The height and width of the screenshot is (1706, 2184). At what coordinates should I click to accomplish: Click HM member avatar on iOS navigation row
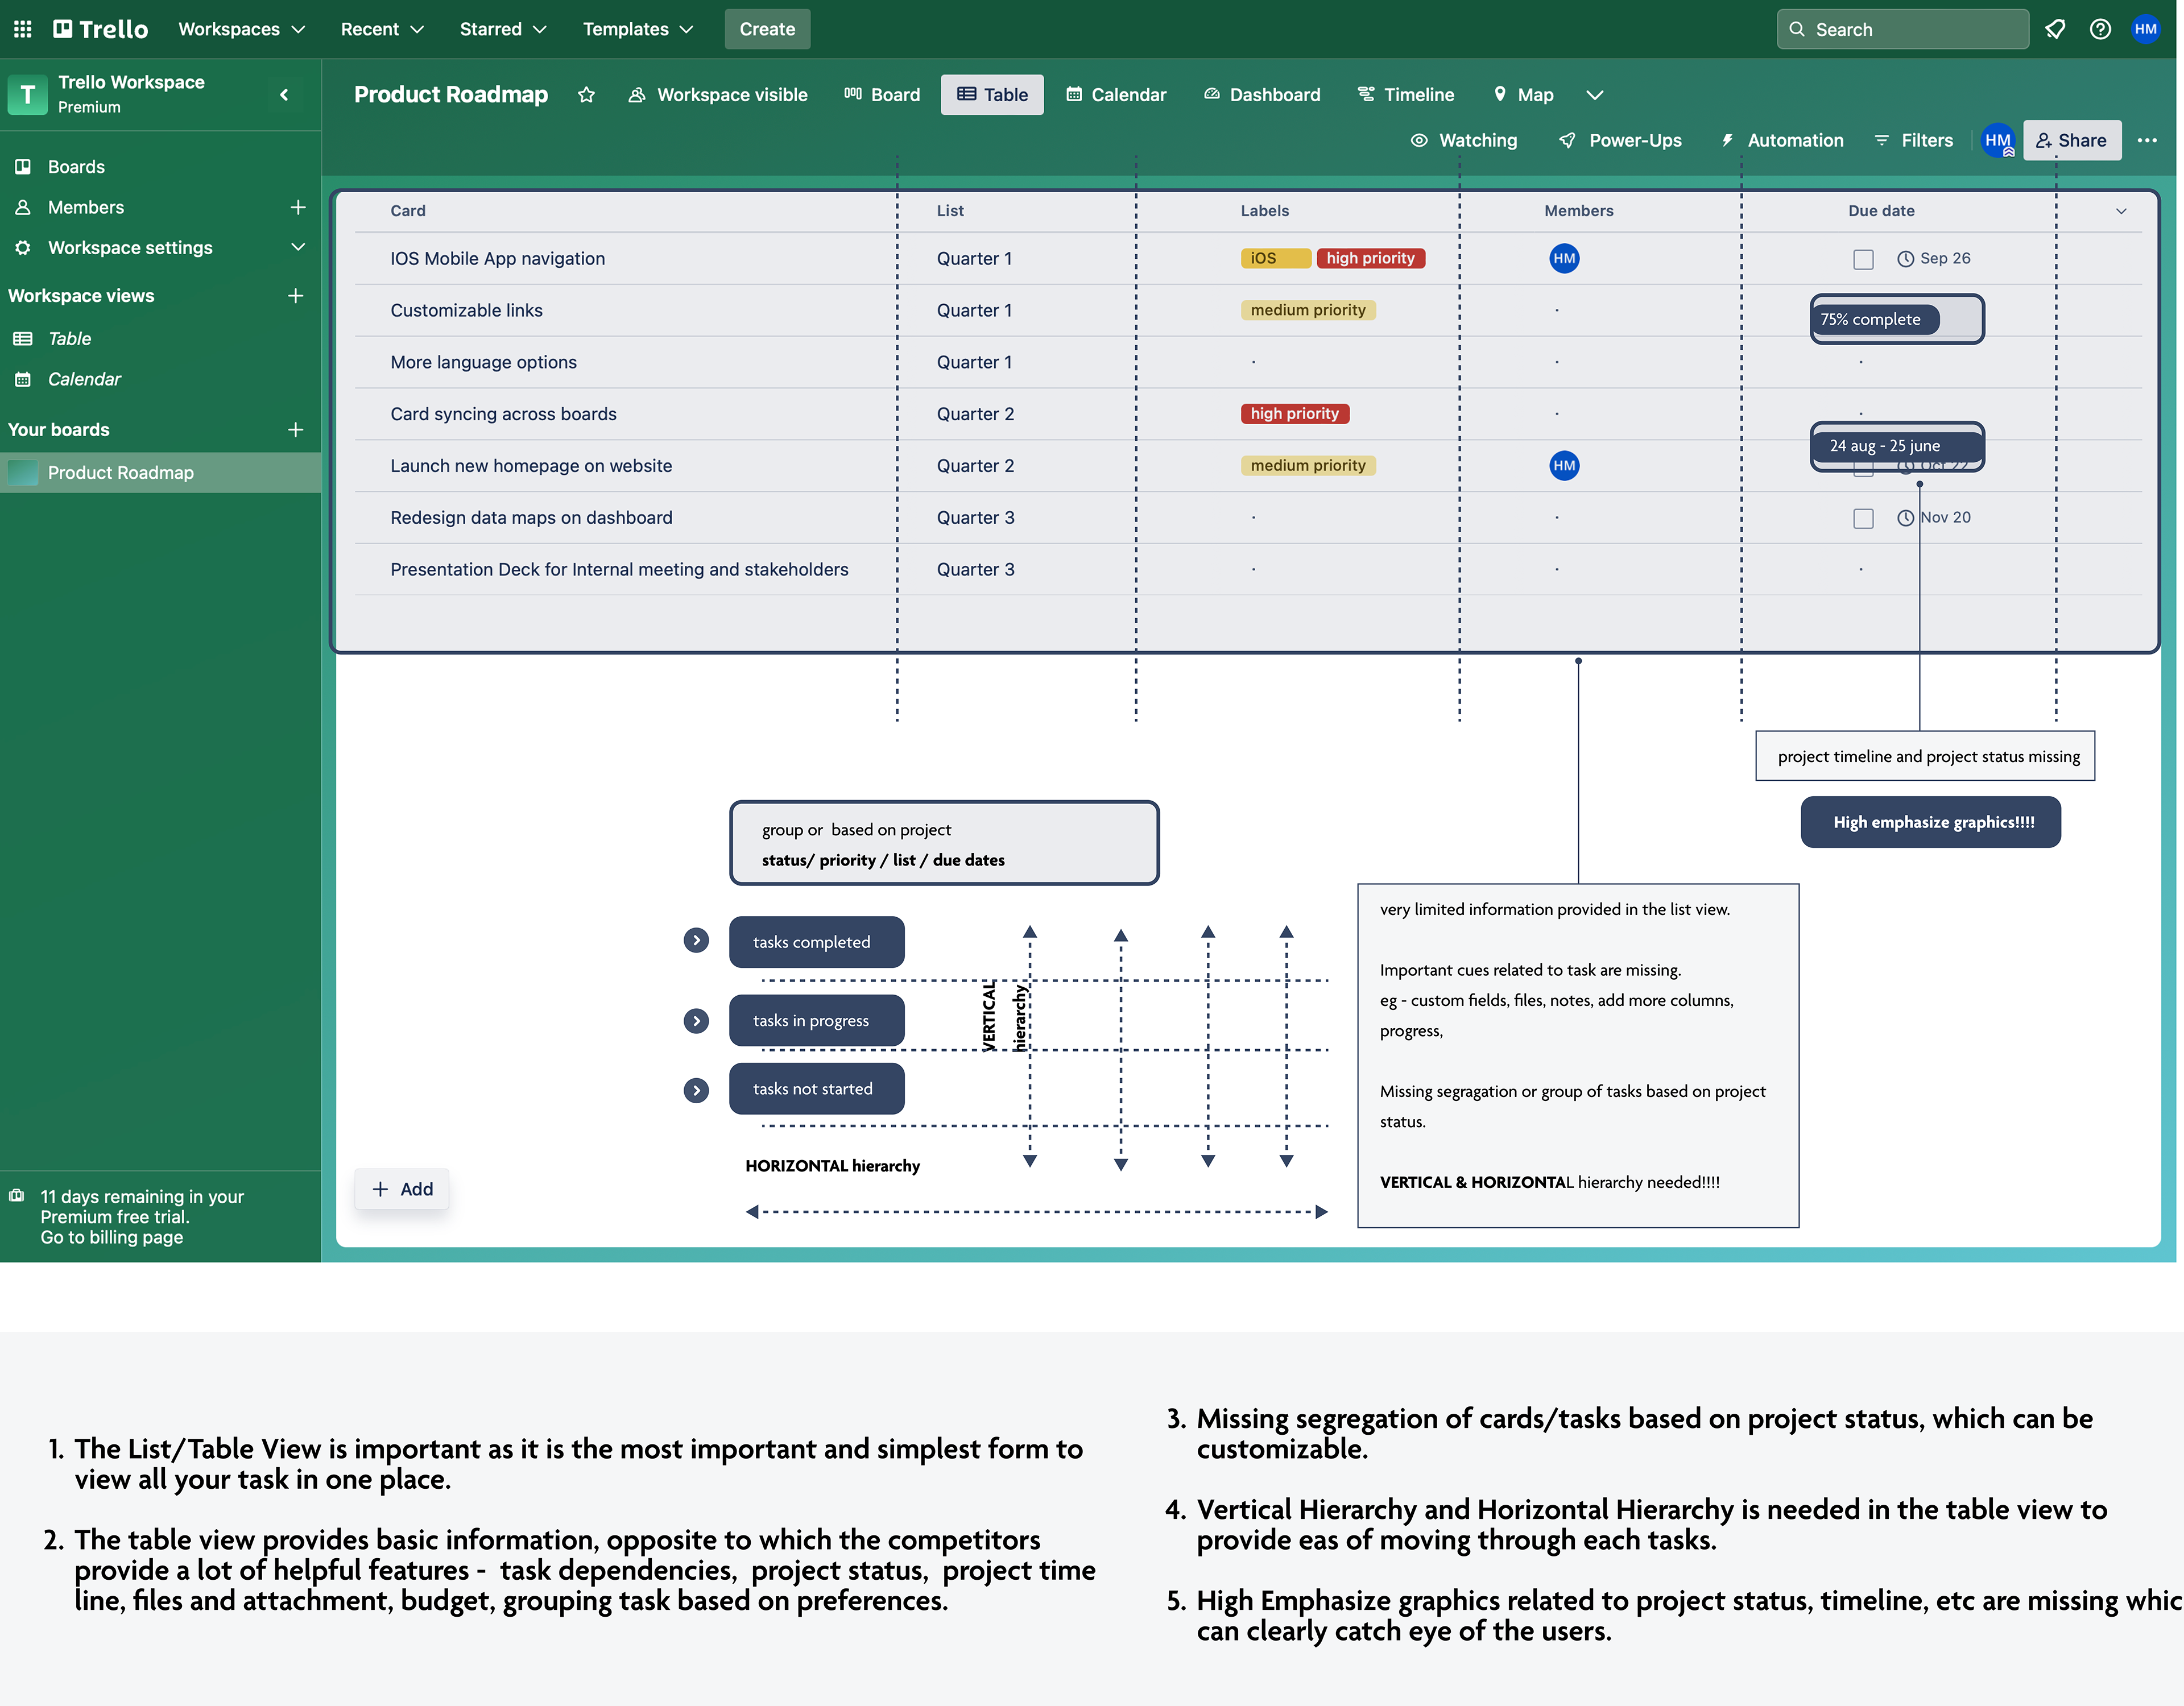pyautogui.click(x=1564, y=258)
